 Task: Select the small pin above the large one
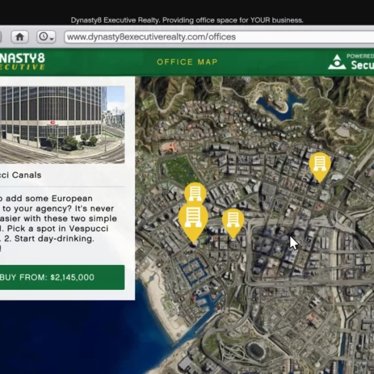(x=195, y=192)
